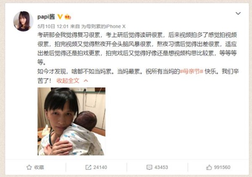Click the like count 991560

click(222, 167)
